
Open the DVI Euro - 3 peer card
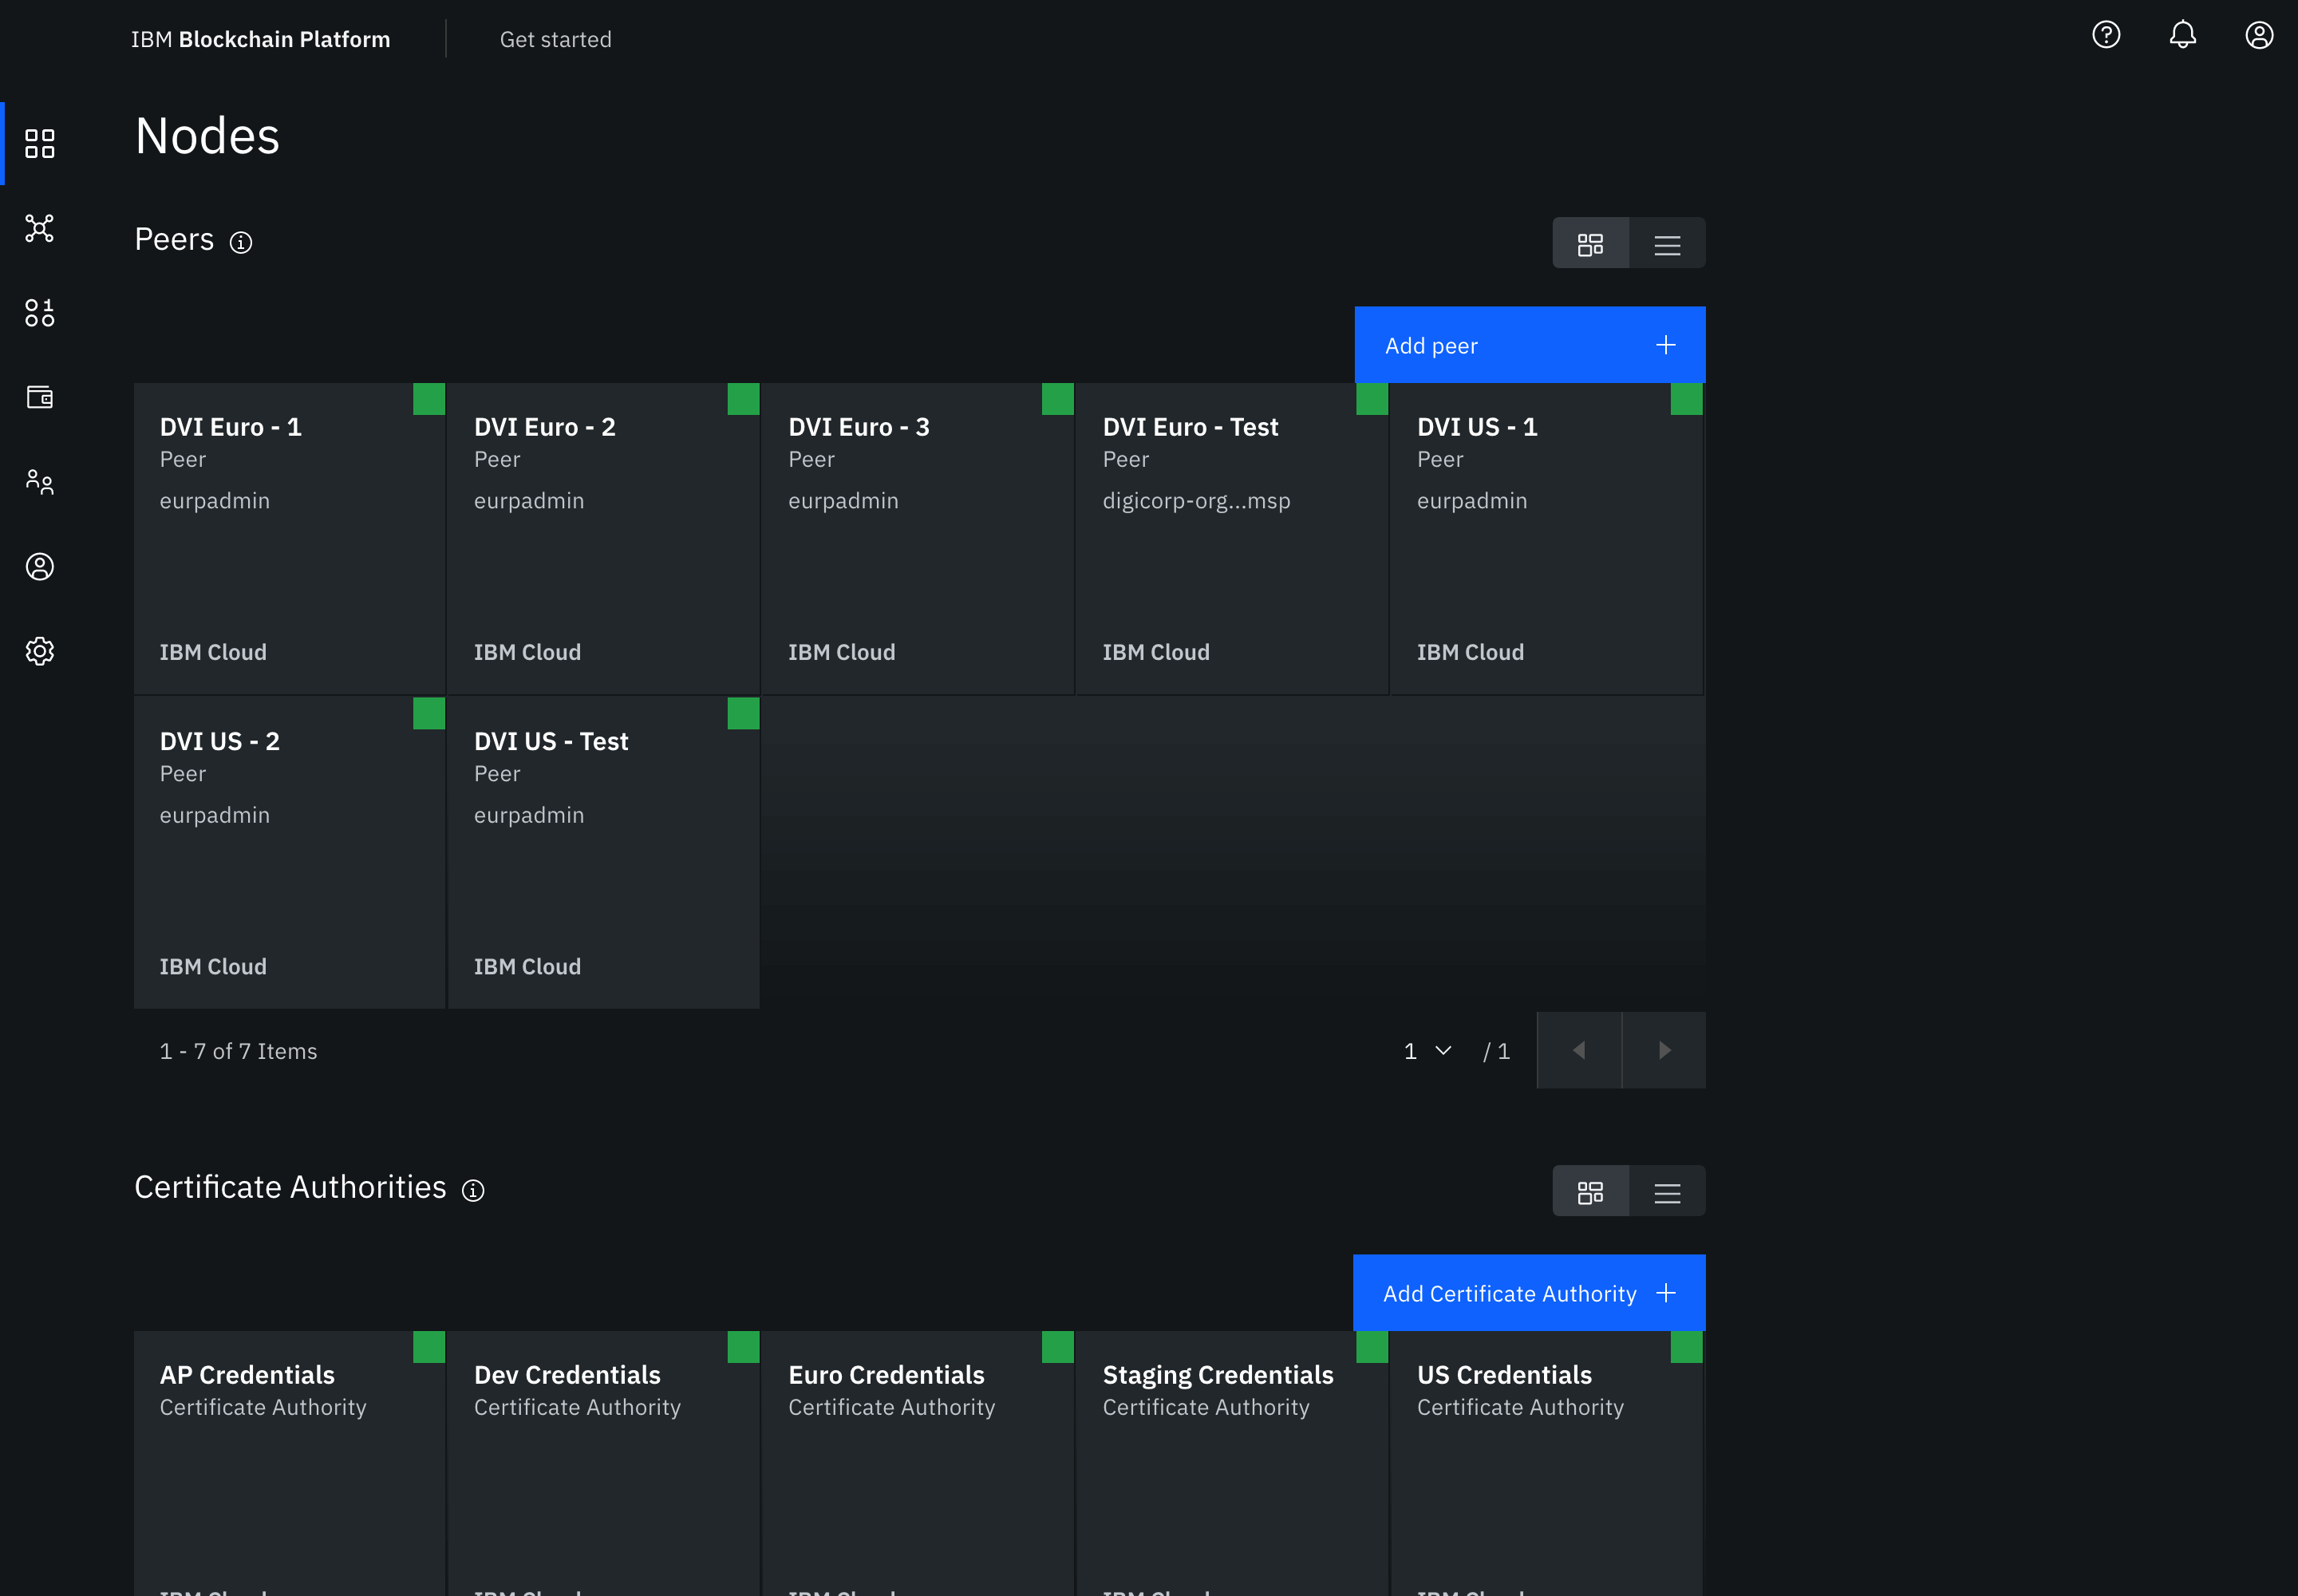(917, 538)
